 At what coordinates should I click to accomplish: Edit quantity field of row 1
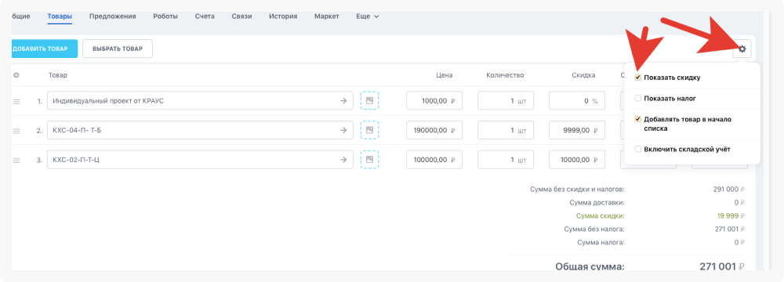click(506, 100)
